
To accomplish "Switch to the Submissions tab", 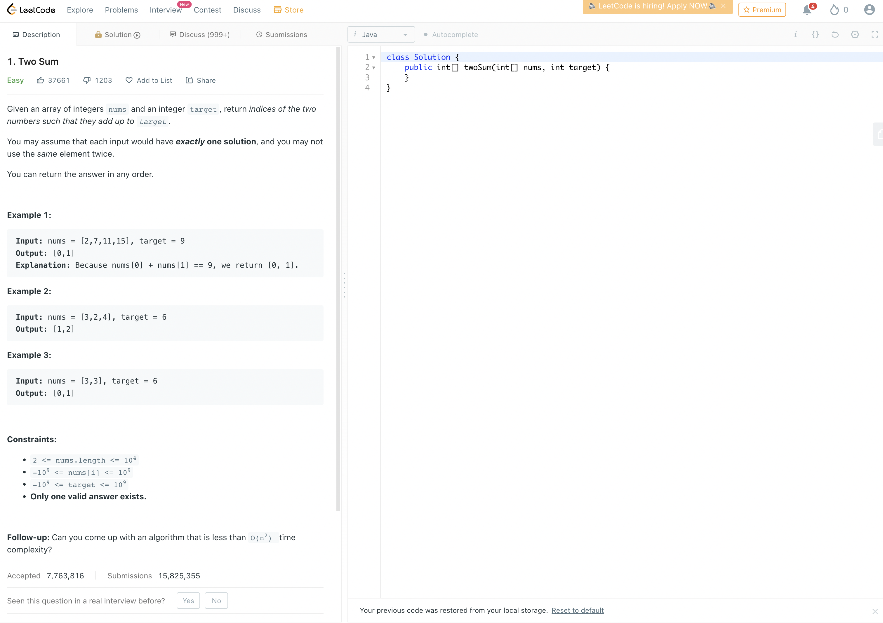I will click(281, 35).
